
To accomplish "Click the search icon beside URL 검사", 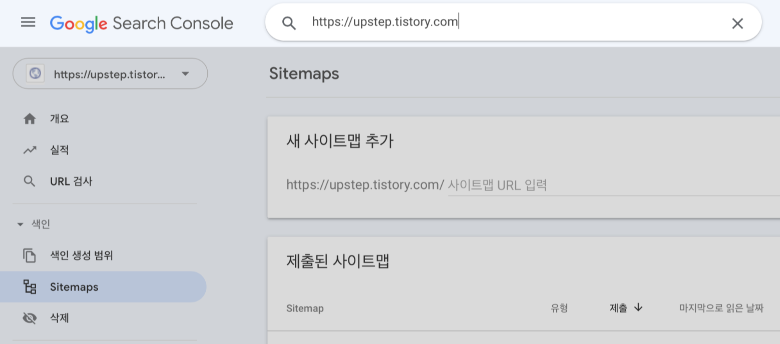I will pos(30,181).
